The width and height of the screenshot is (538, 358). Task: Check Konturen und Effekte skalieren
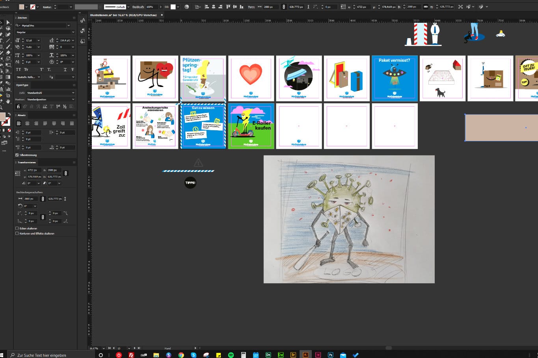(x=17, y=233)
